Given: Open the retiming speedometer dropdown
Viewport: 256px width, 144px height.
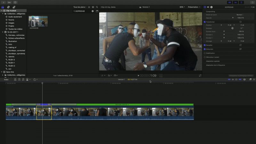Looking at the screenshot, I should [116, 76].
